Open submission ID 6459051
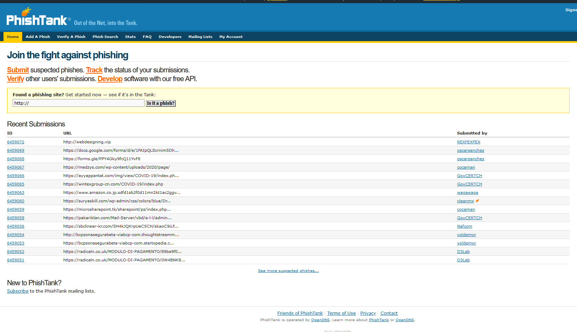Image resolution: width=577 pixels, height=332 pixels. click(x=15, y=260)
